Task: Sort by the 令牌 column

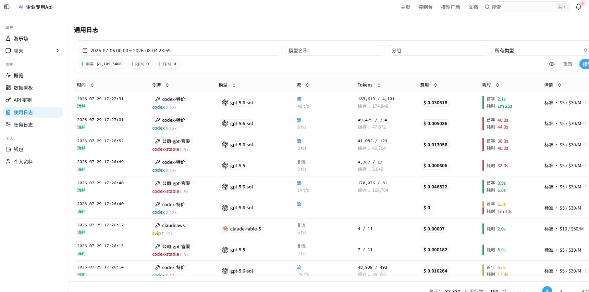Action: pos(160,85)
